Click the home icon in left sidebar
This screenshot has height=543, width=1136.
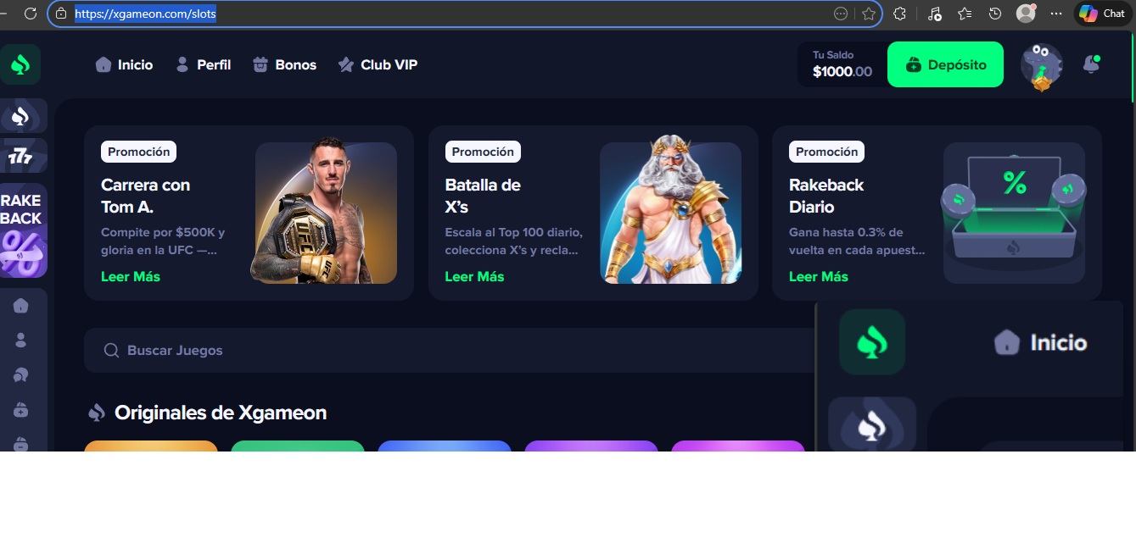click(x=21, y=306)
